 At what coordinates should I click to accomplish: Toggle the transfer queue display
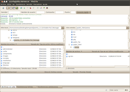click(17, 8)
